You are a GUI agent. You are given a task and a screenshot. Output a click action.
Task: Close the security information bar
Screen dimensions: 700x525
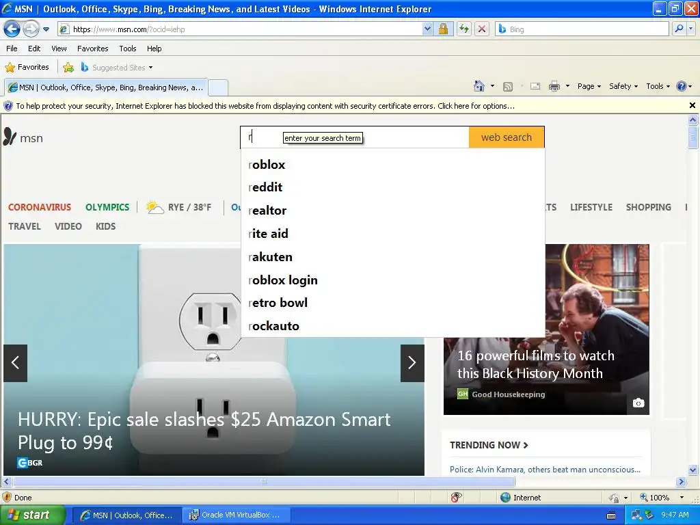coord(692,105)
